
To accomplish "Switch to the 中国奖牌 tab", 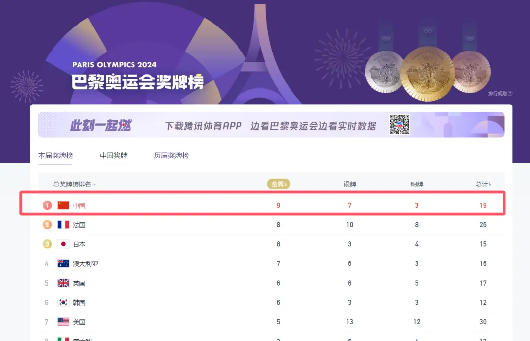I will pos(113,156).
